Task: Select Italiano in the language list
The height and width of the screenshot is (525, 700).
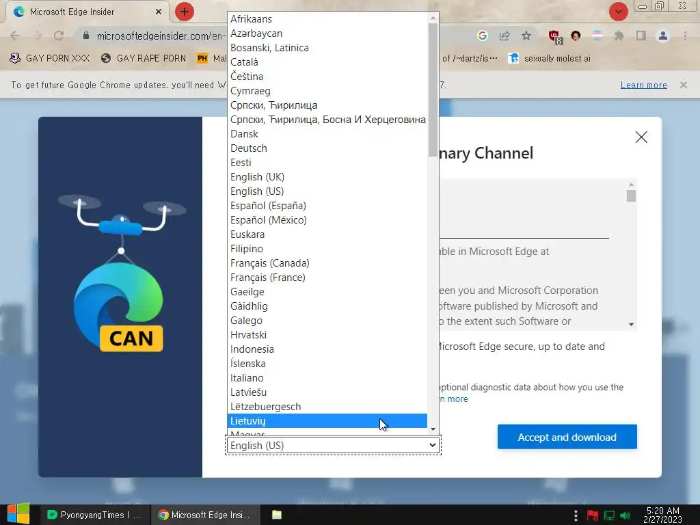Action: click(327, 377)
